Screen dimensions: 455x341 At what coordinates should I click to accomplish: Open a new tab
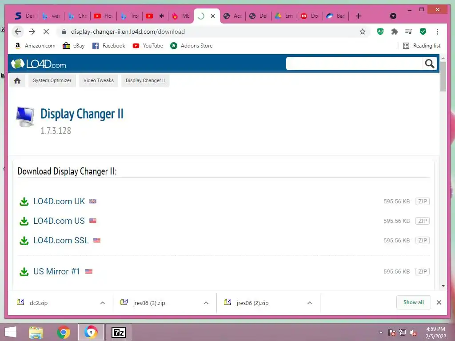click(x=359, y=16)
